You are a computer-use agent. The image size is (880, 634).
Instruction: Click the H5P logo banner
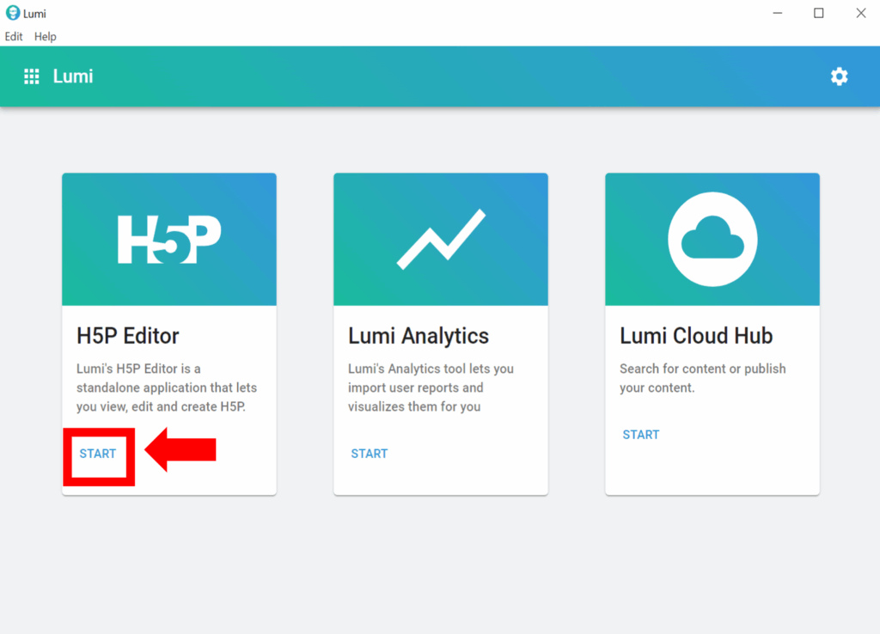tap(169, 240)
